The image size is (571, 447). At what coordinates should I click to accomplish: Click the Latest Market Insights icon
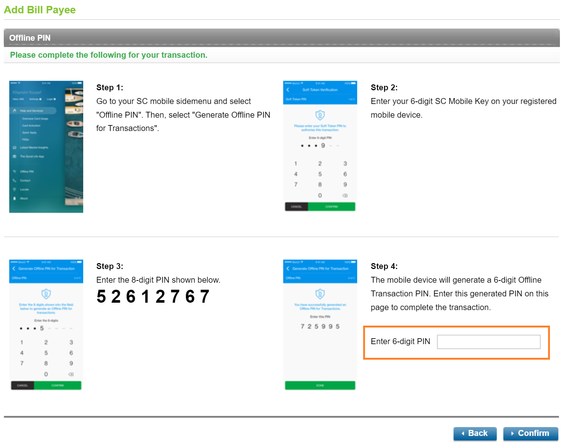14,148
